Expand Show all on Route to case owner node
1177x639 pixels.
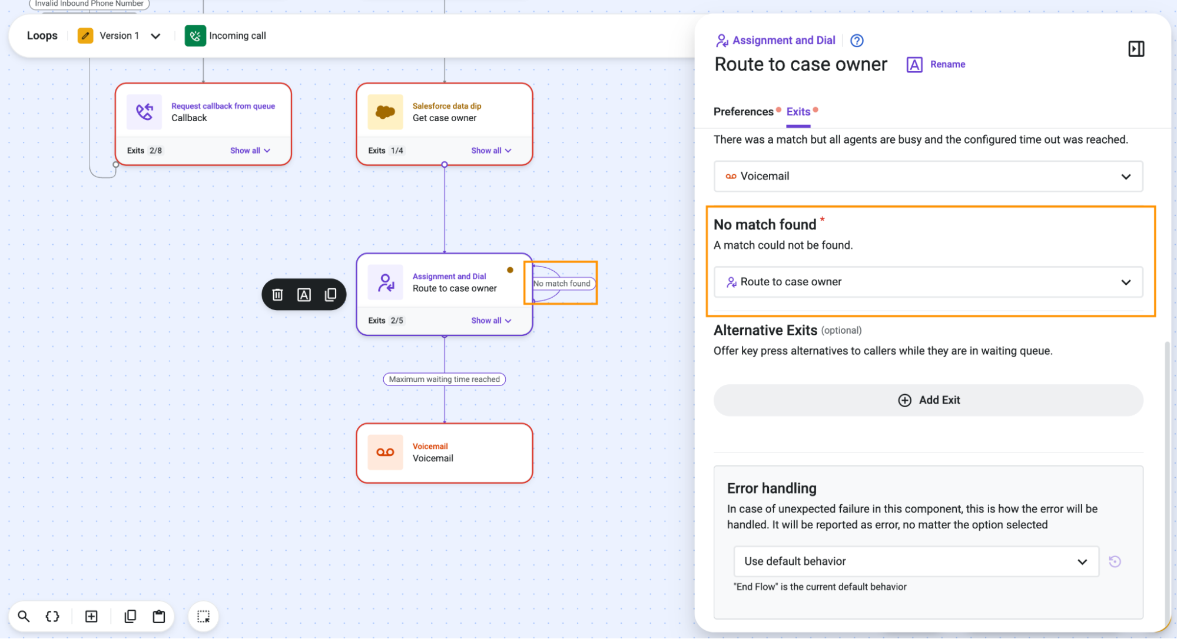pyautogui.click(x=491, y=321)
